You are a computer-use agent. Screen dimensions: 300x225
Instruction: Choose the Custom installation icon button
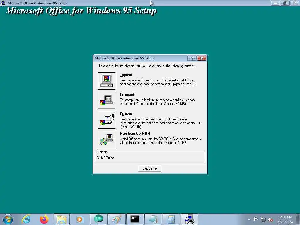pos(107,120)
